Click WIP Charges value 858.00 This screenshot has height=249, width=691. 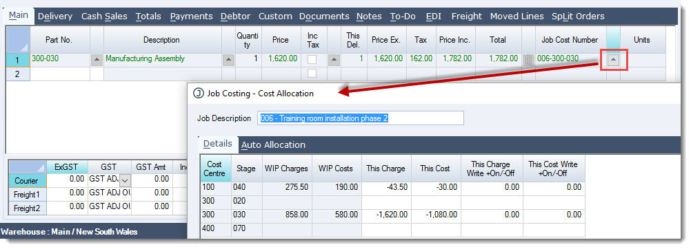click(287, 215)
